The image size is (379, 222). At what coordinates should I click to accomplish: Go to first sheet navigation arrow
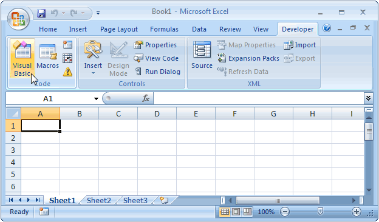click(x=11, y=200)
